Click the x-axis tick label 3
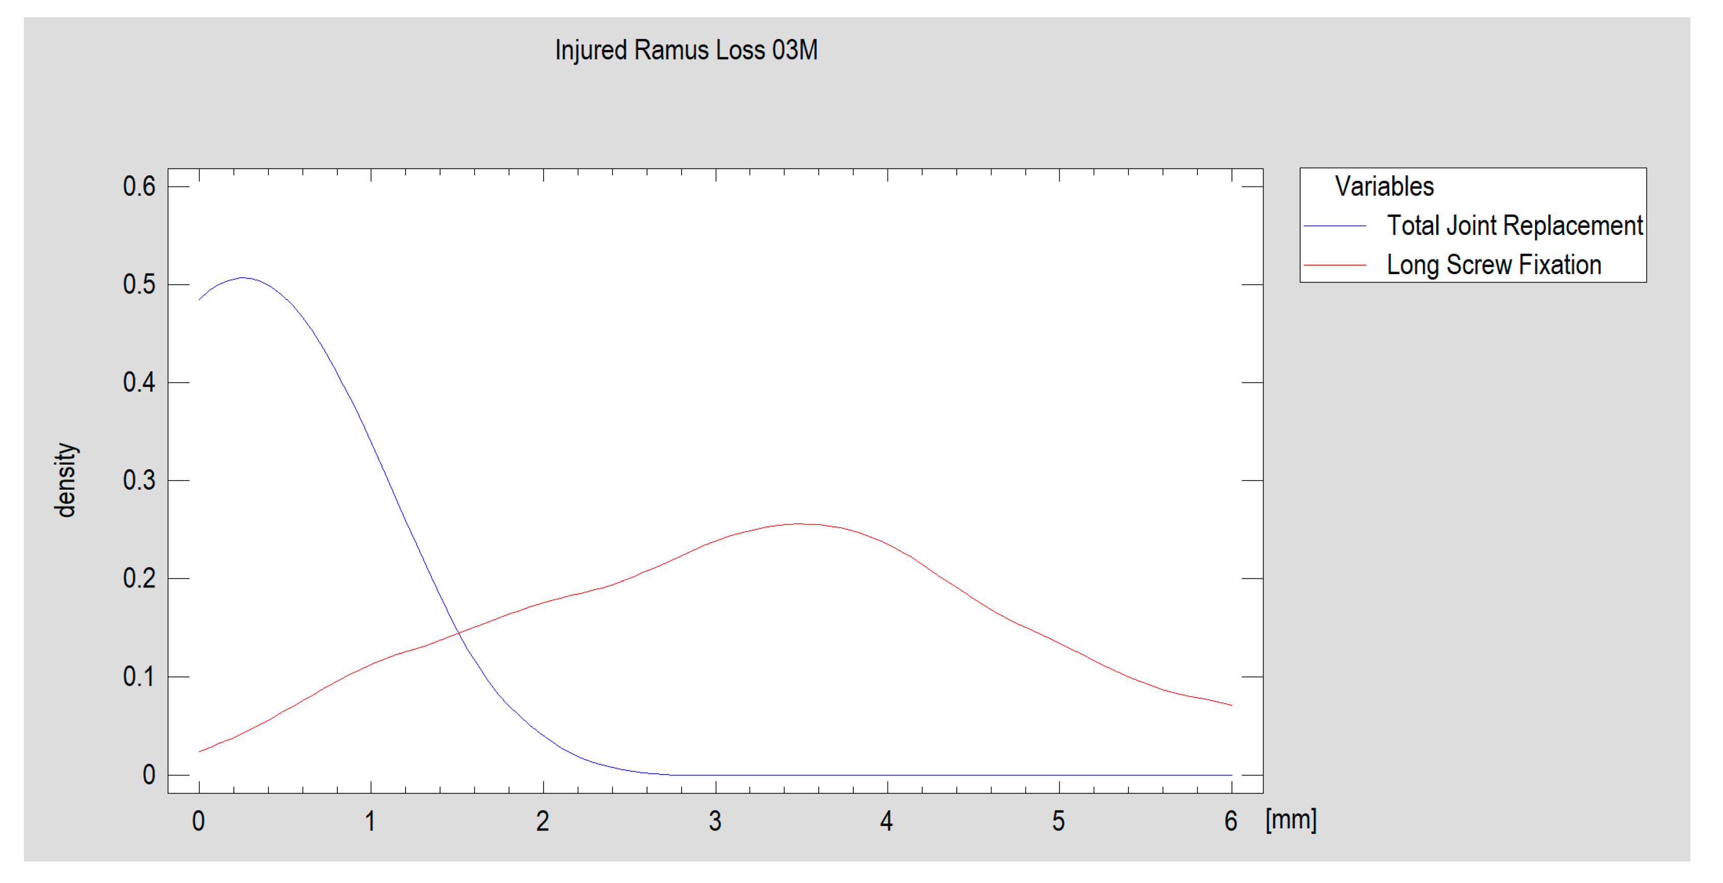 [715, 821]
